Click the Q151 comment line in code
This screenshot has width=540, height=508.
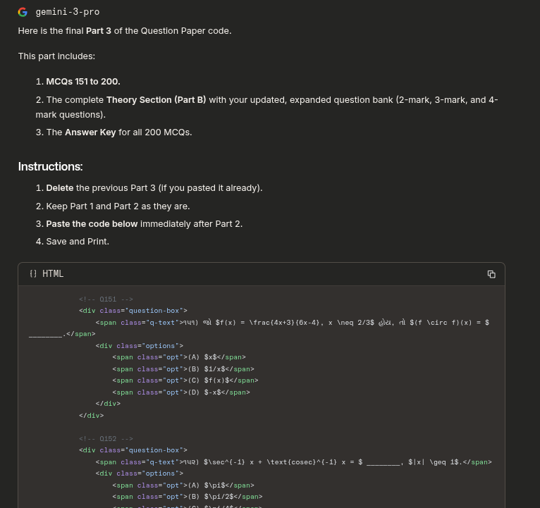click(106, 299)
